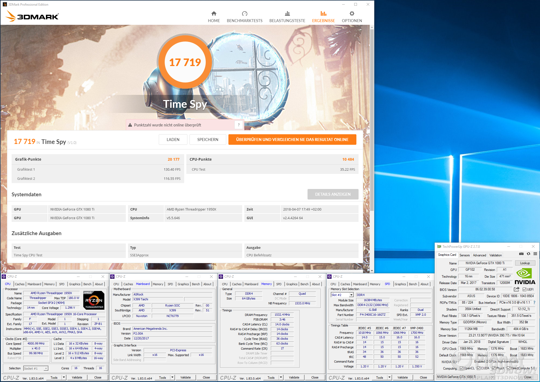Toggle the DirectCompute 5.0 checkbox

pyautogui.click(x=508, y=368)
